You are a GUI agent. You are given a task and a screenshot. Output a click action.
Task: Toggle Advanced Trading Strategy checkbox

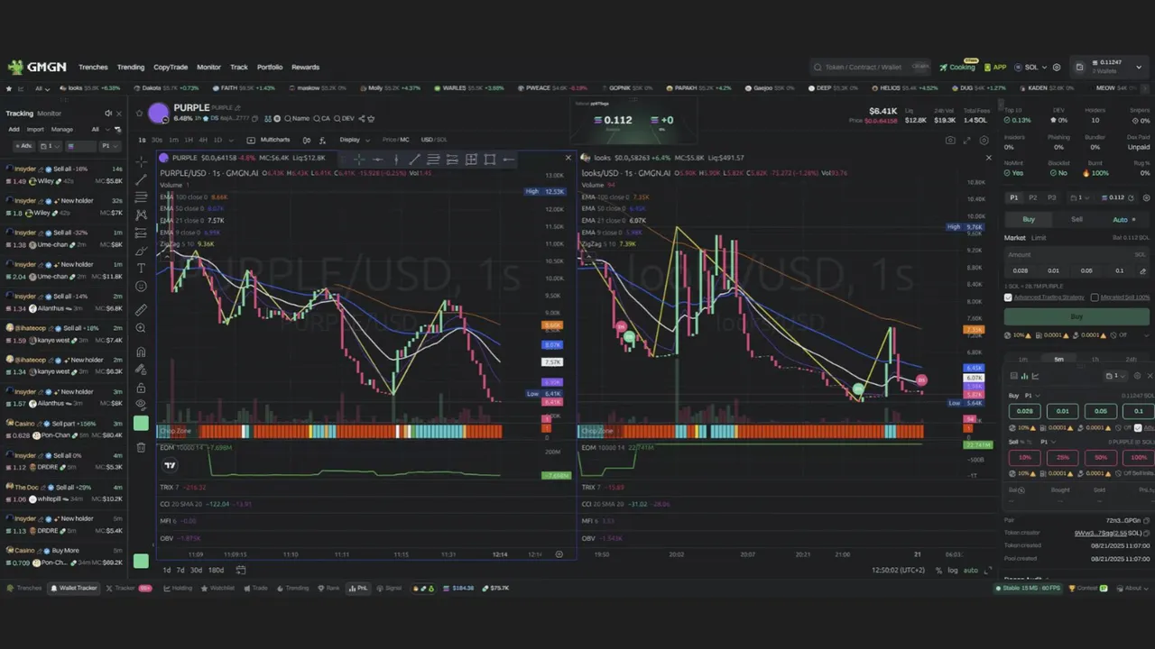click(1008, 297)
